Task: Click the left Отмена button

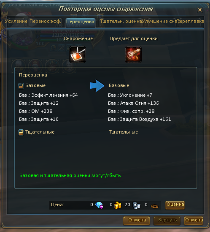Action: click(137, 221)
